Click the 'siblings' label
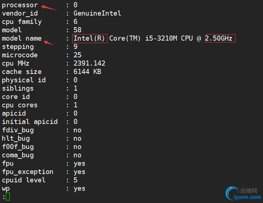This screenshot has height=203, width=263. click(x=18, y=88)
